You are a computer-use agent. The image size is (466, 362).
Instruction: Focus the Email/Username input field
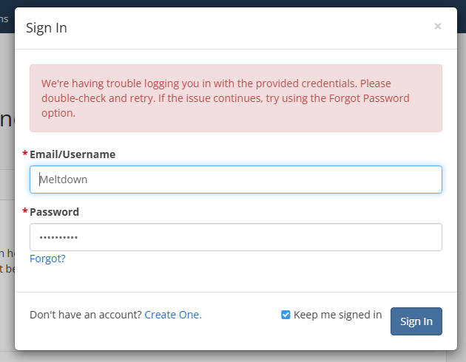pos(236,180)
